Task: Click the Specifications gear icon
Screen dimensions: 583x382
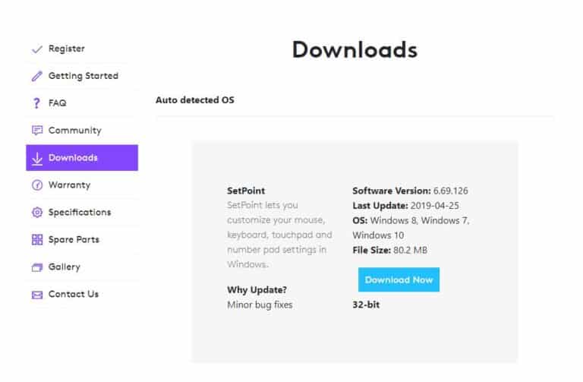Action: pyautogui.click(x=36, y=213)
